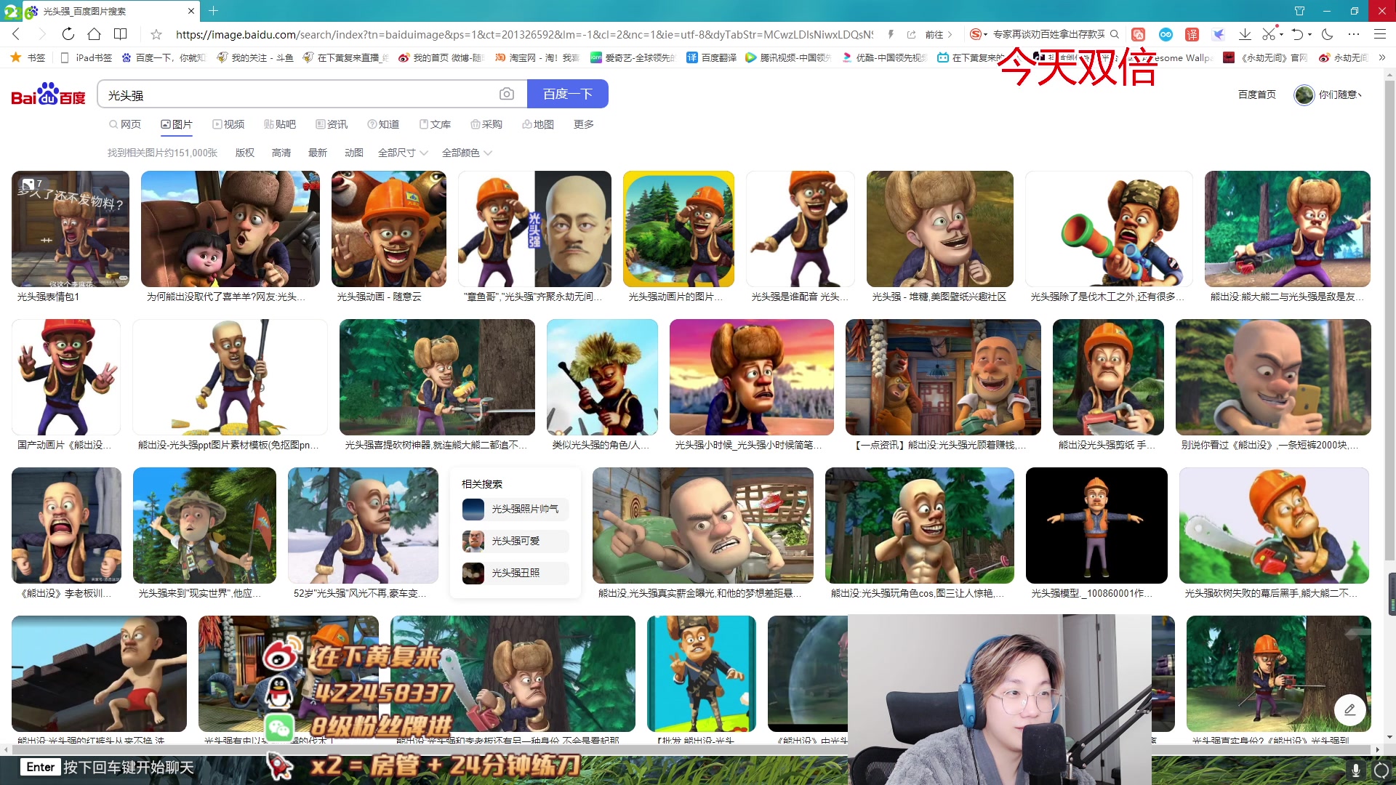Image resolution: width=1396 pixels, height=785 pixels.
Task: Expand the screenshot tool dropdown arrow
Action: (1282, 34)
